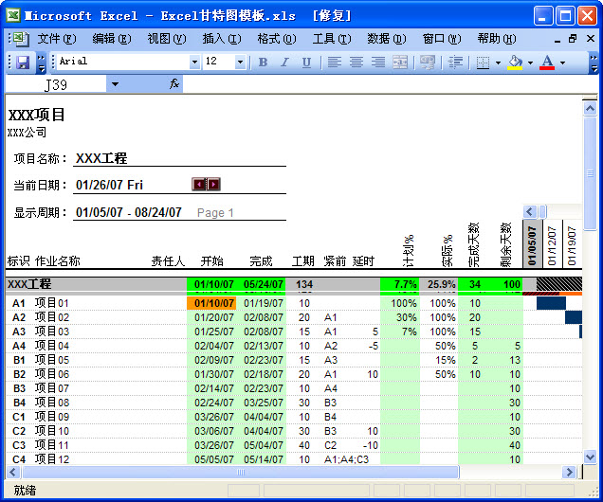Toggle Bold formatting
Viewport: 603px width, 502px height.
(263, 63)
